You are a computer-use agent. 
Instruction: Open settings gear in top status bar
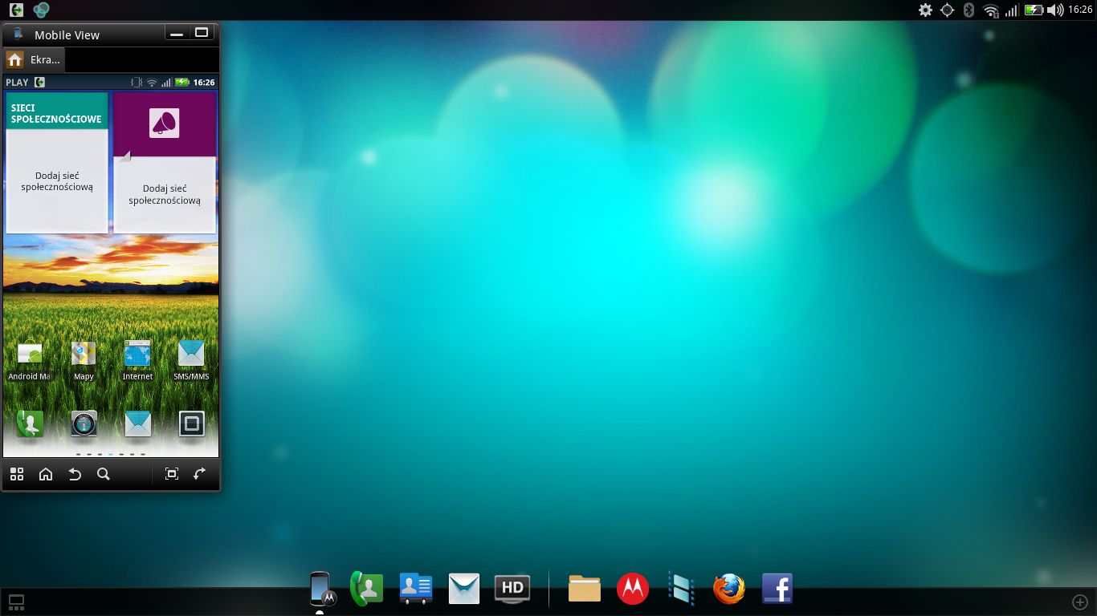[925, 10]
